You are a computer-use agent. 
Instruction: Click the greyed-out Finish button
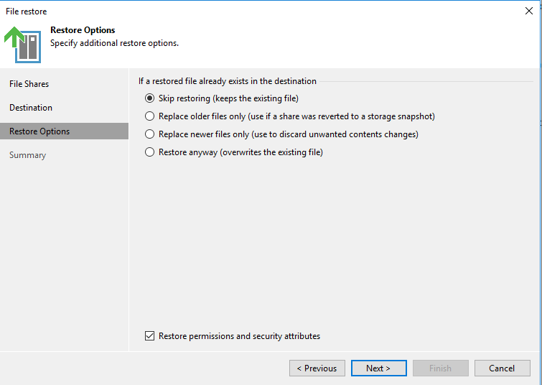(x=440, y=368)
